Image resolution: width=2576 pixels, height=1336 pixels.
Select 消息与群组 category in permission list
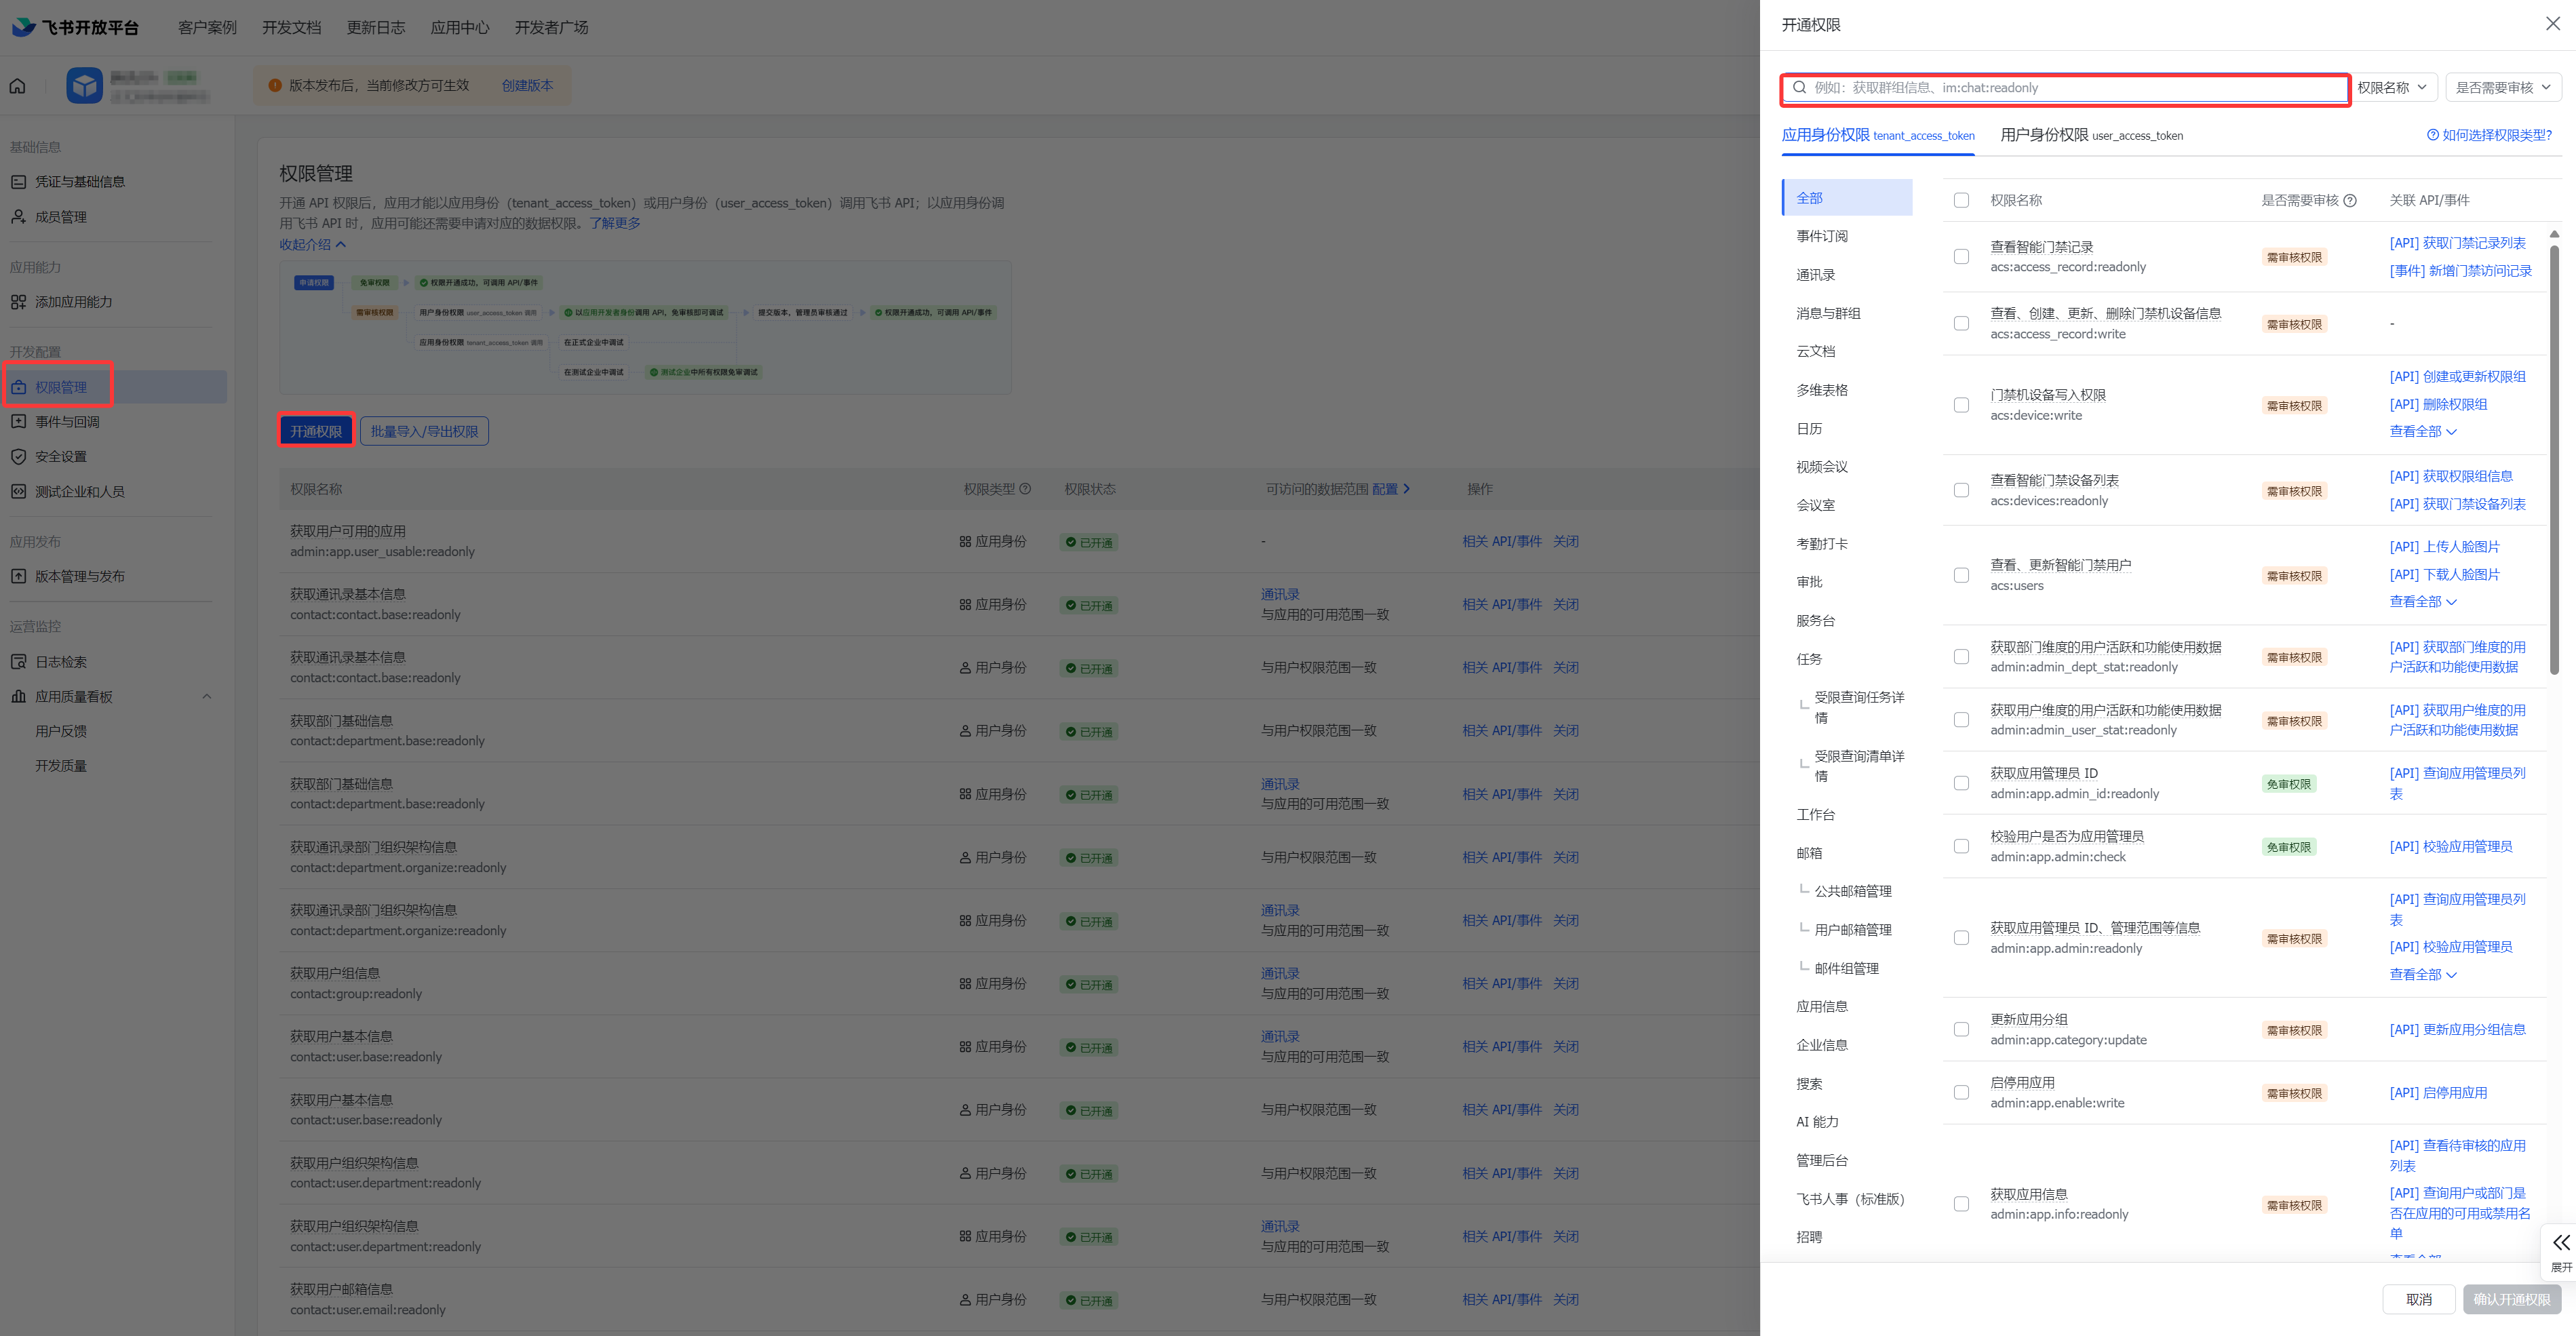tap(1828, 313)
